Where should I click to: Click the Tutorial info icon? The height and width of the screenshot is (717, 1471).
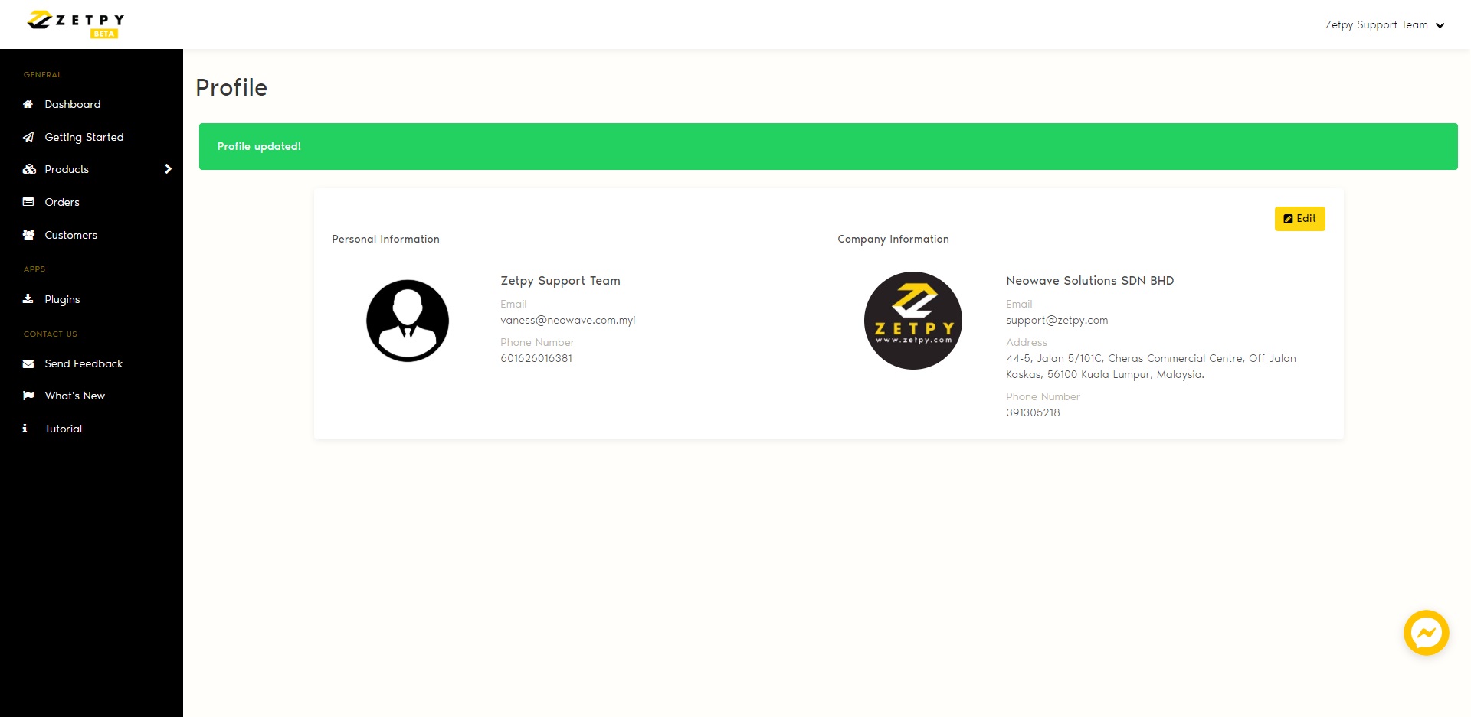(25, 429)
